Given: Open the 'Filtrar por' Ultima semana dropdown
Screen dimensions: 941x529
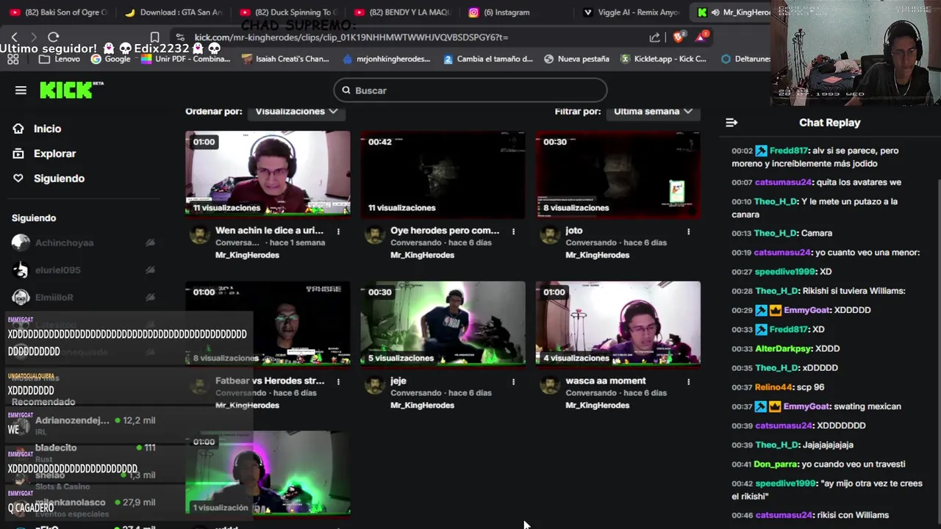Looking at the screenshot, I should pyautogui.click(x=653, y=112).
